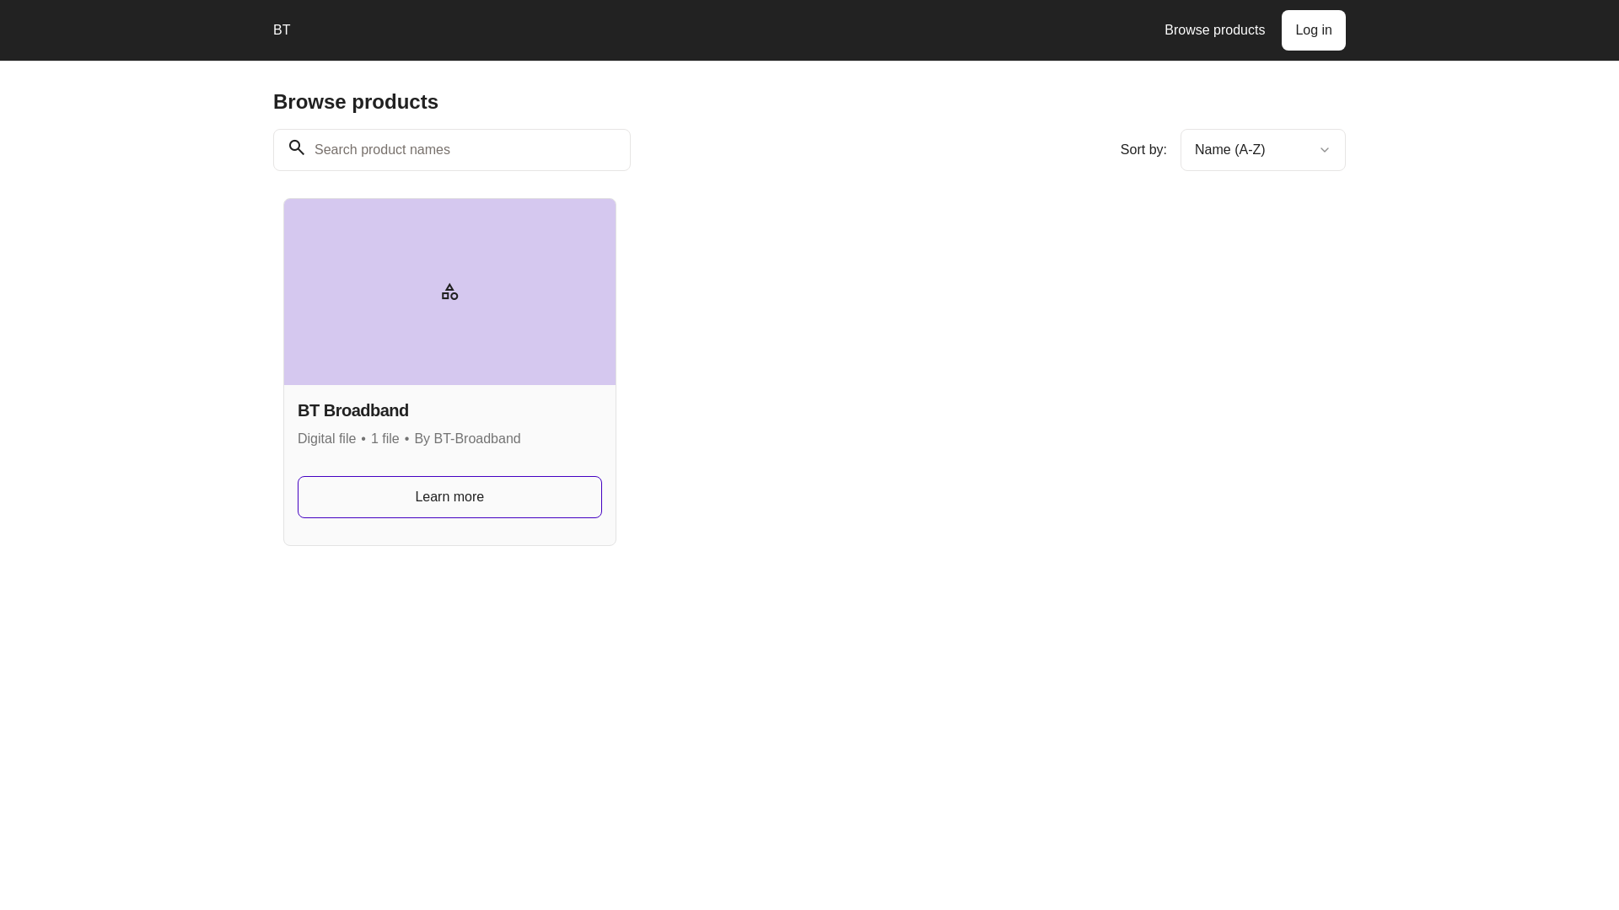Click the 'By BT-Broadband' author text
Image resolution: width=1619 pixels, height=910 pixels.
pyautogui.click(x=467, y=439)
